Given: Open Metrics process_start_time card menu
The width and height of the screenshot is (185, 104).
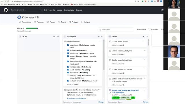Looking at the screenshot, I should 144,51.
